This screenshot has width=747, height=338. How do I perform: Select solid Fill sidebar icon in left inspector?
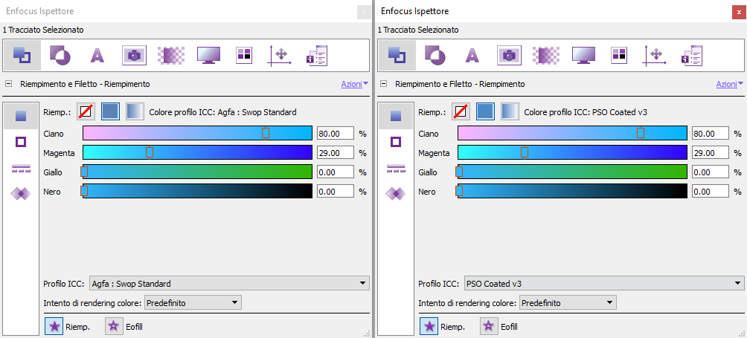pyautogui.click(x=21, y=116)
